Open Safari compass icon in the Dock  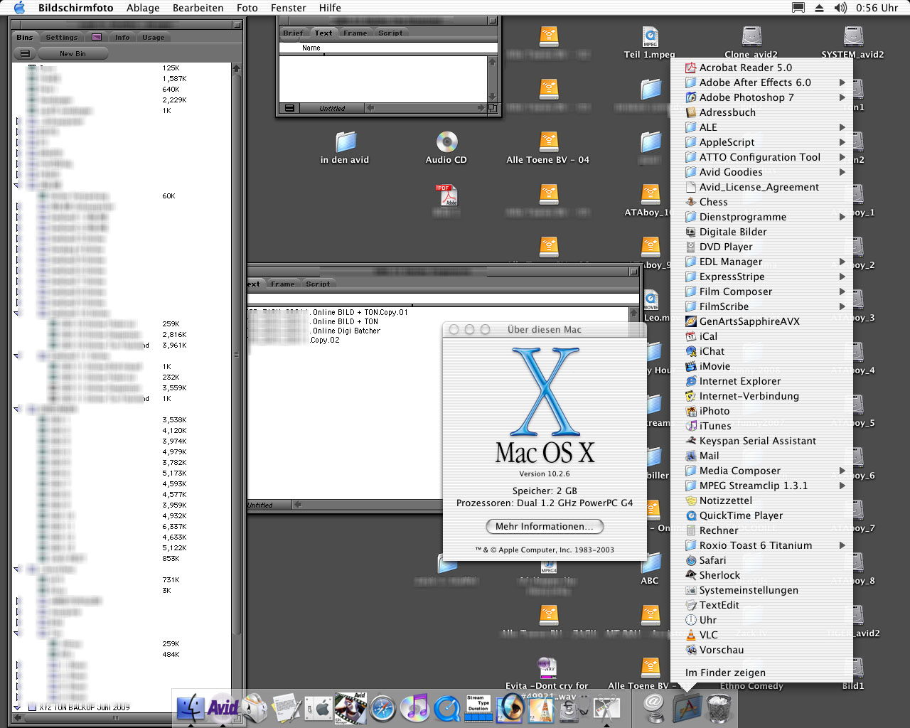pyautogui.click(x=382, y=708)
